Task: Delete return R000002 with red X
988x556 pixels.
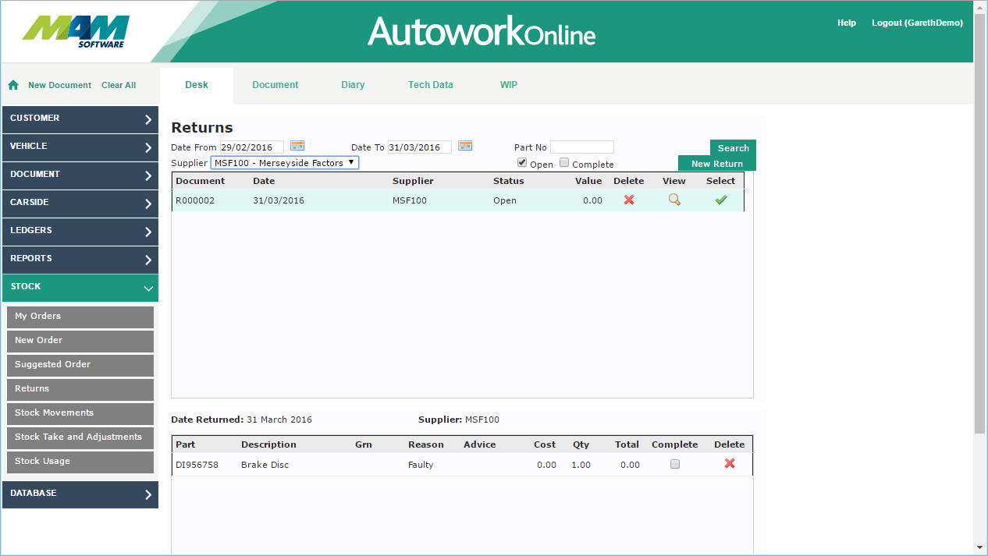Action: (x=629, y=200)
